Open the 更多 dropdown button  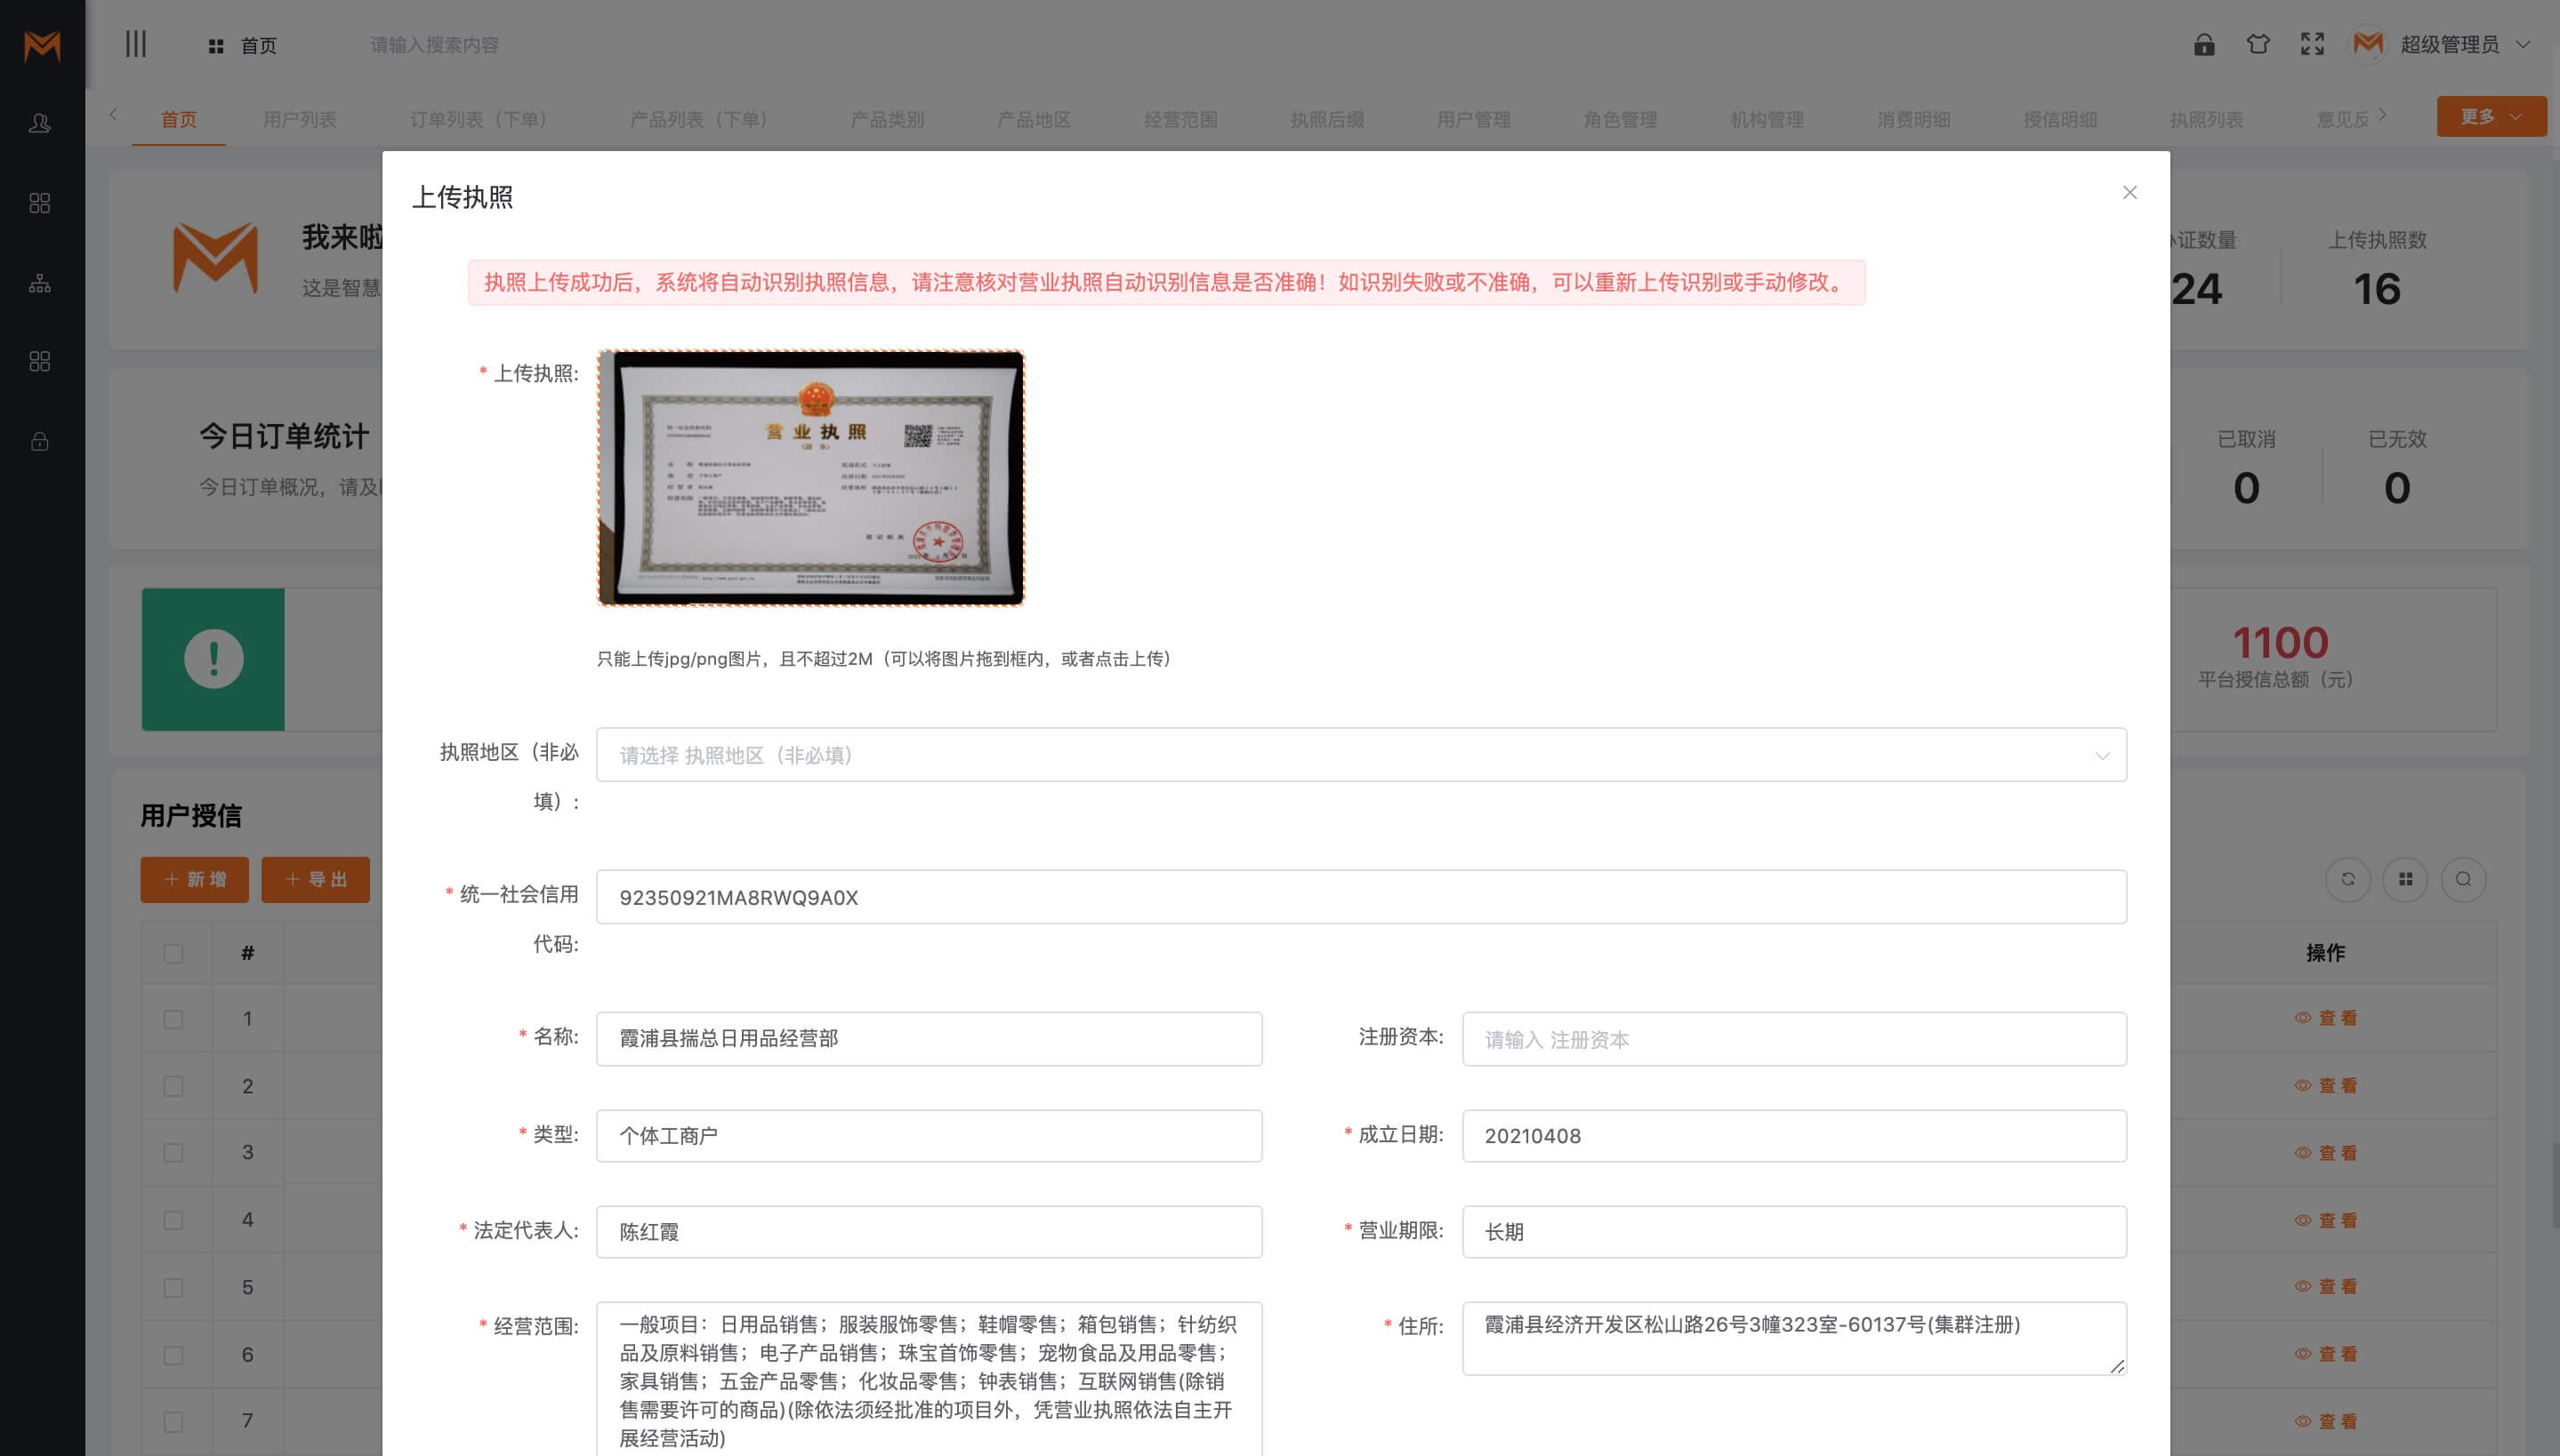click(2491, 117)
